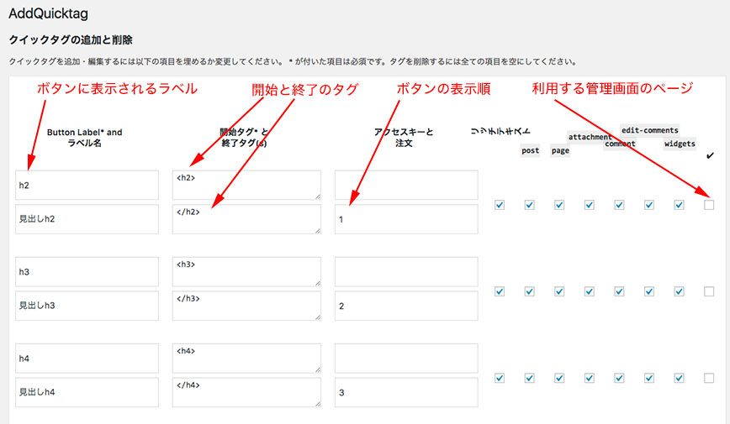Focus the empty access key field beside <h3>
Viewport: 730px width, 424px height.
[x=406, y=271]
